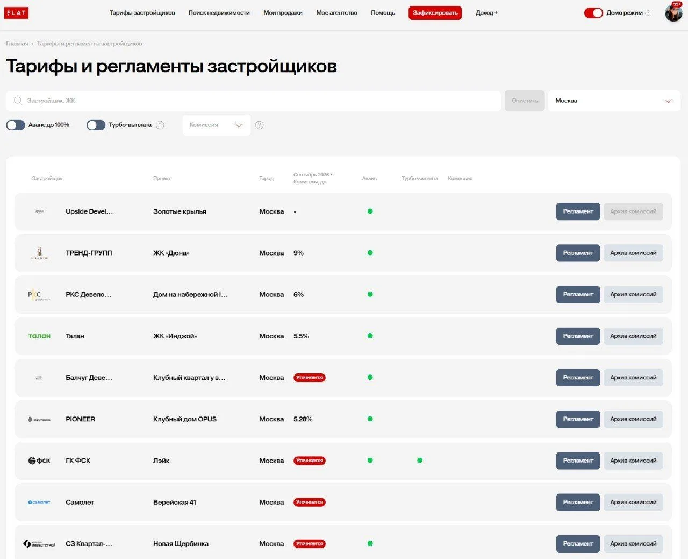Click the question mark beside Комиссия dropdown

click(260, 125)
